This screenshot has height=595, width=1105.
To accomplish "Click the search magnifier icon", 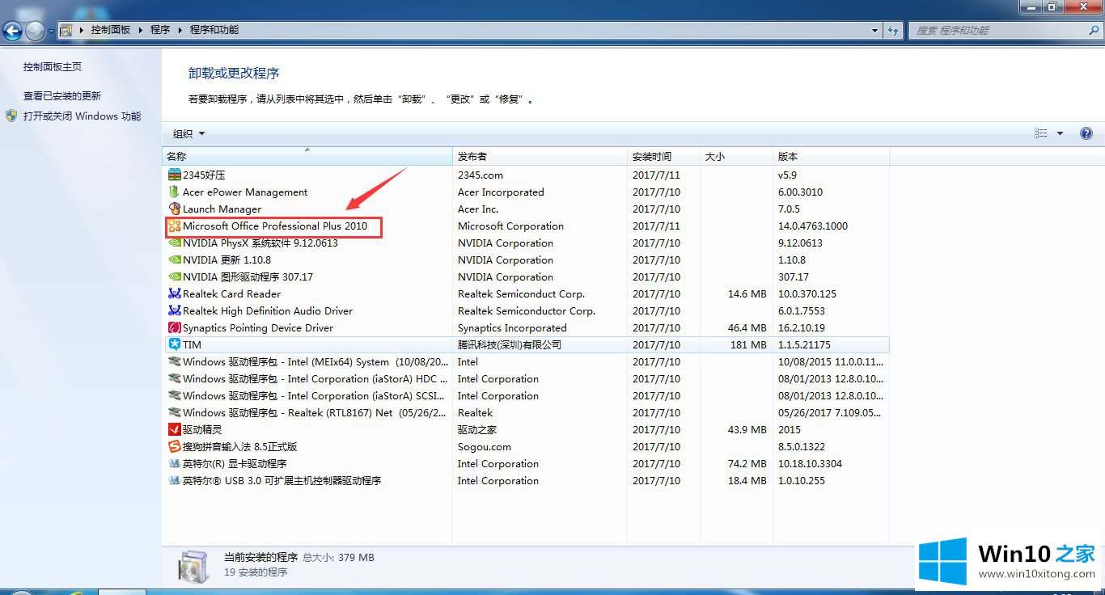I will coord(1092,30).
